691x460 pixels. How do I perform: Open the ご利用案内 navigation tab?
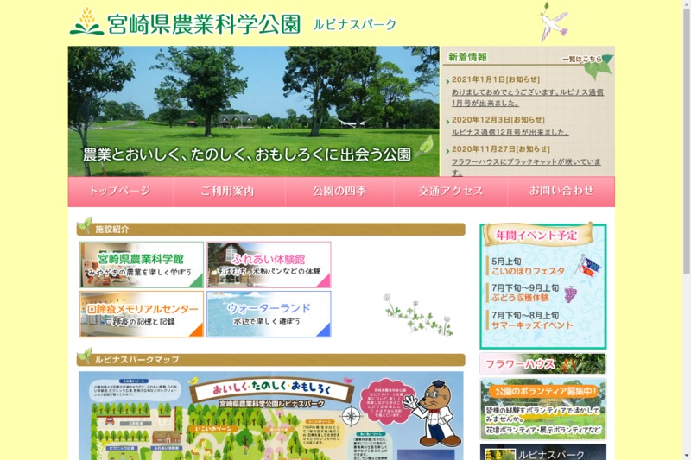(228, 192)
